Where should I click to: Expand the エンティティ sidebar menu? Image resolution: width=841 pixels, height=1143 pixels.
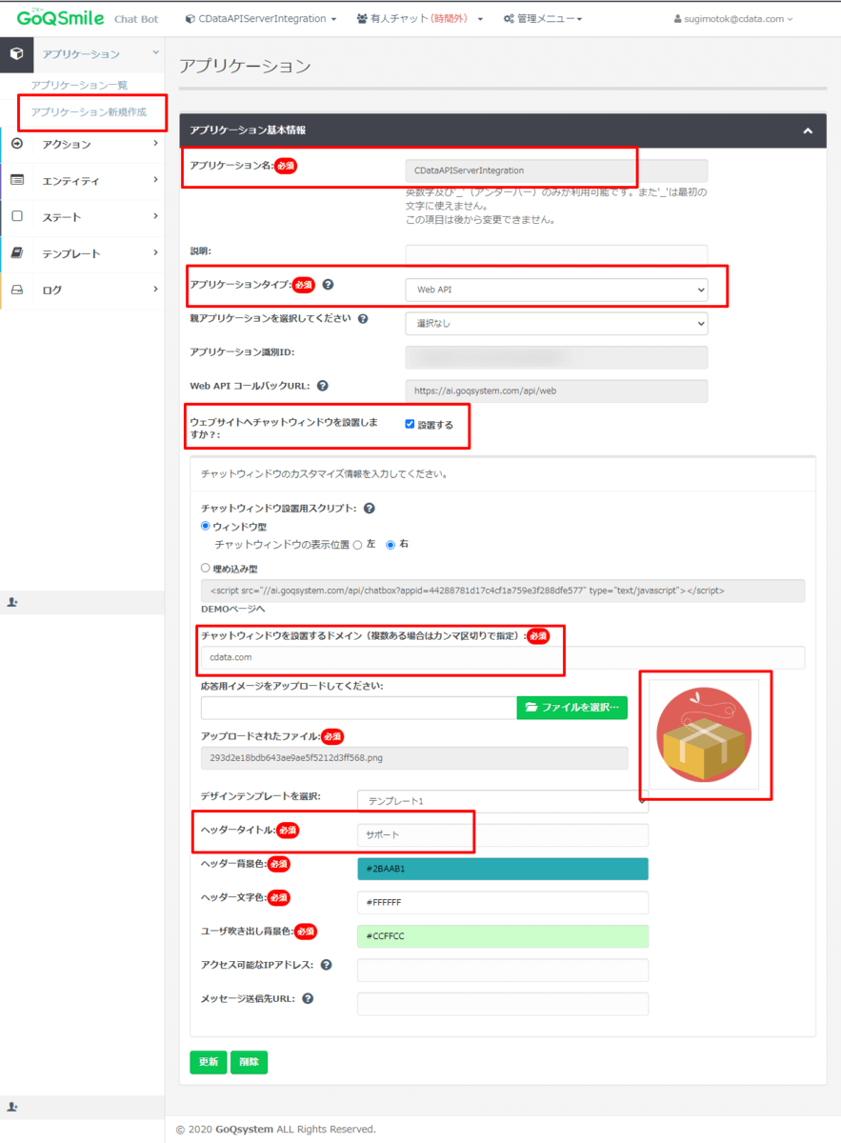click(82, 180)
